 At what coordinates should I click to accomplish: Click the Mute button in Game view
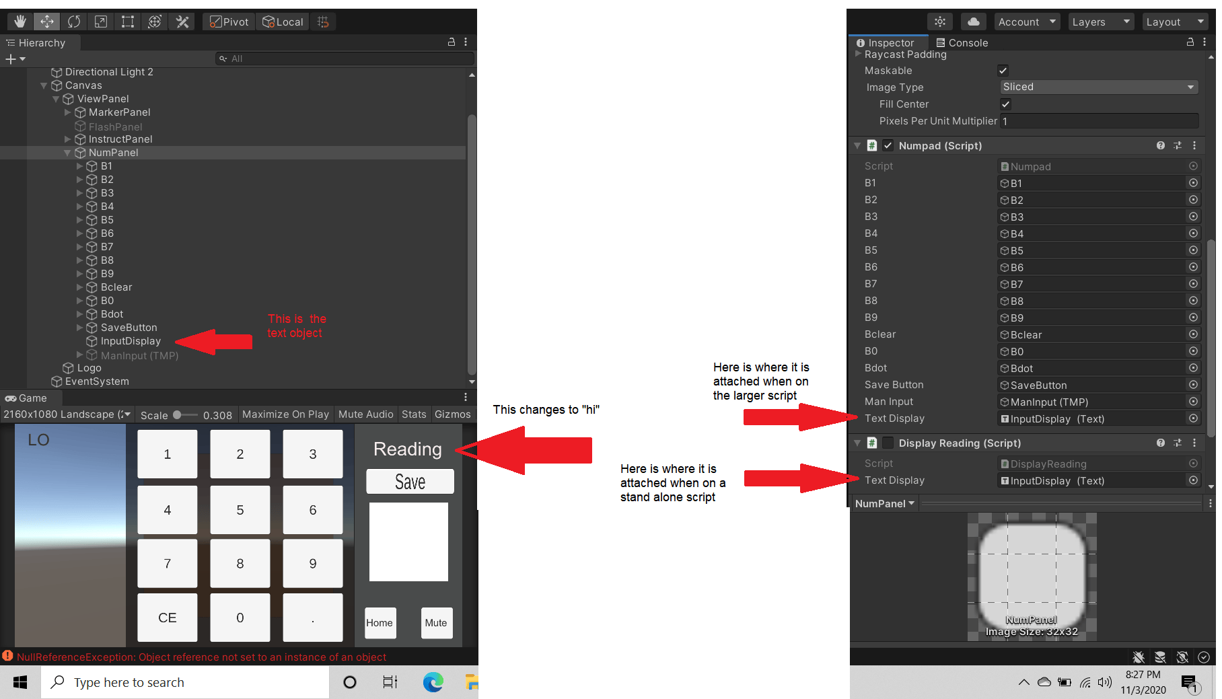[436, 623]
